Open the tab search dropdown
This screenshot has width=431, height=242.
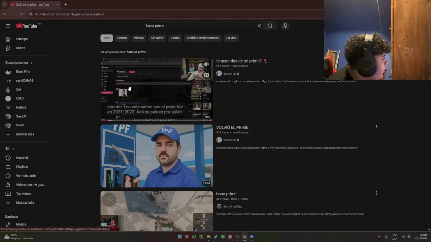pyautogui.click(x=4, y=5)
